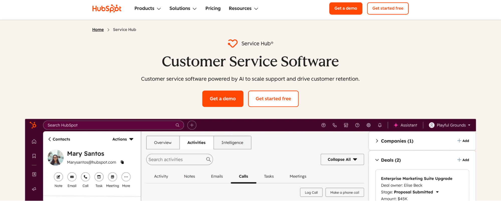Click the hero Get a demo button
The height and width of the screenshot is (201, 501).
(223, 99)
